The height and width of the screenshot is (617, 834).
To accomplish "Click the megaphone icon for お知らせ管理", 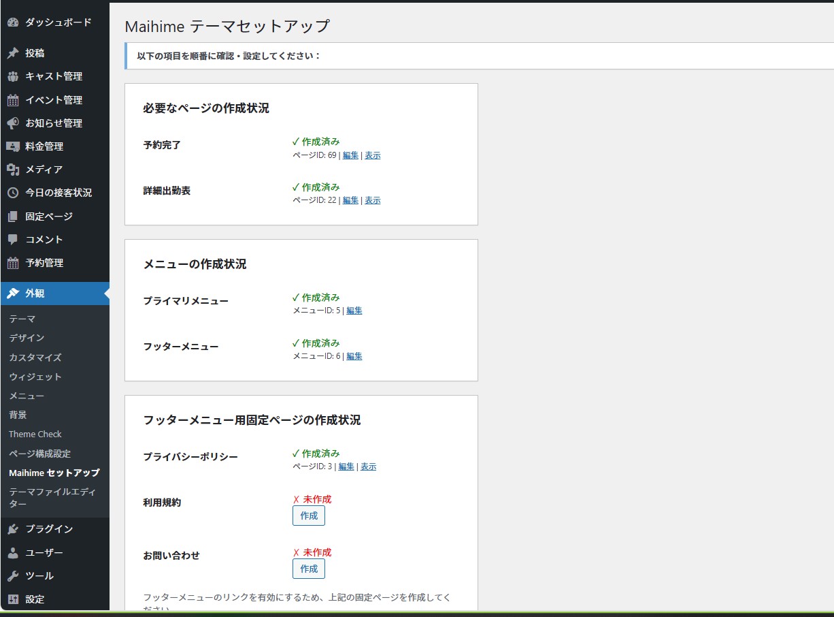I will tap(13, 123).
